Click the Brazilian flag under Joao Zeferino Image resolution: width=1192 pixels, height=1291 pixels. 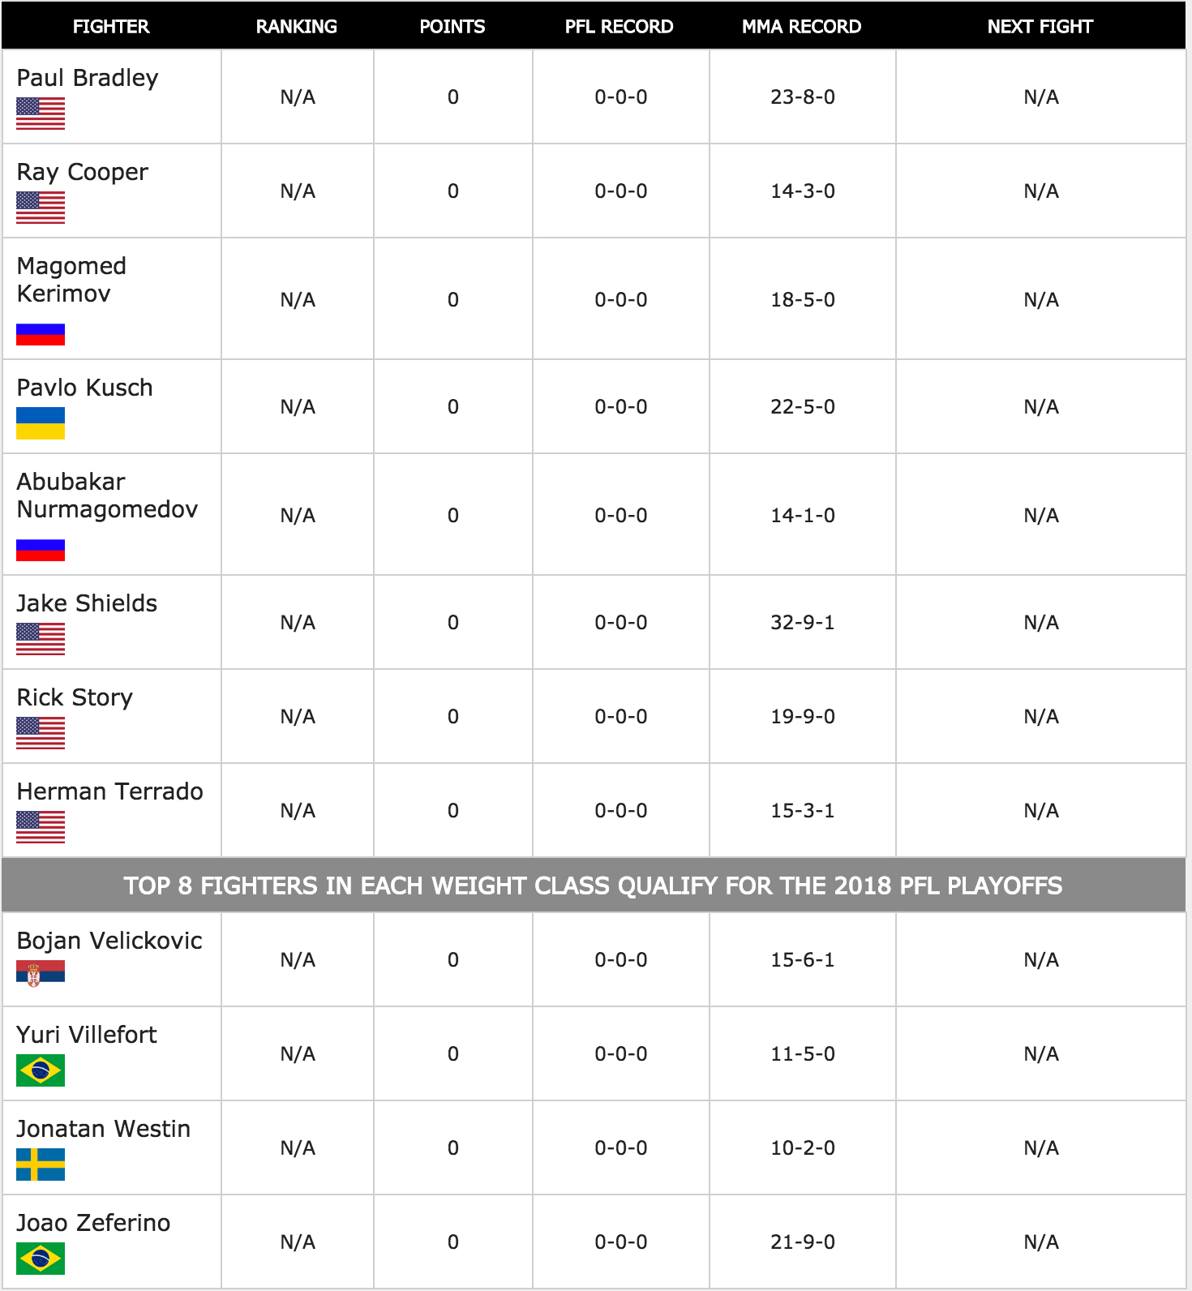pyautogui.click(x=41, y=1259)
